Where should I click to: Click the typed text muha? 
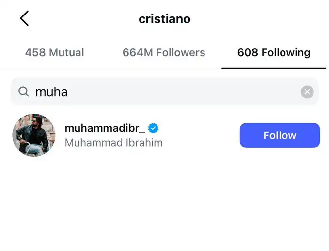[51, 91]
